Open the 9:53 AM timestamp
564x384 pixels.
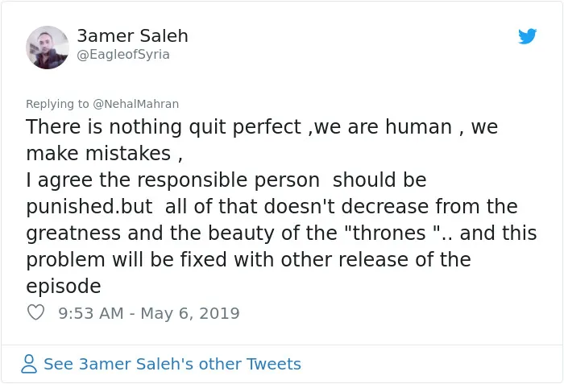coord(90,313)
